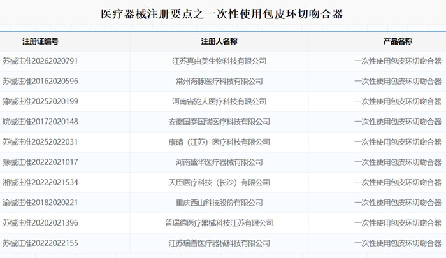Screen dimensions: 446x258
Task: Select registration number 苏械注准20222022155
Action: coord(40,243)
